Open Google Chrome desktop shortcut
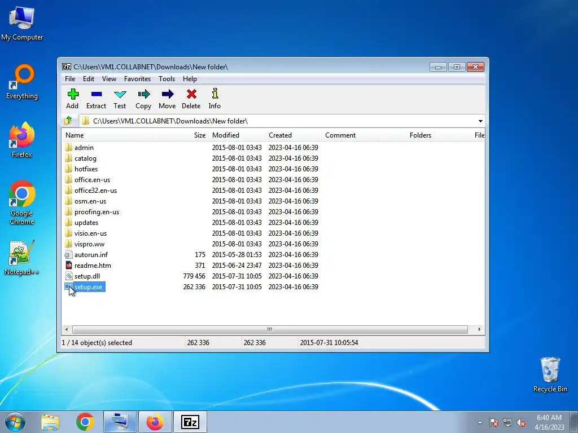The height and width of the screenshot is (433, 578). coord(22,202)
